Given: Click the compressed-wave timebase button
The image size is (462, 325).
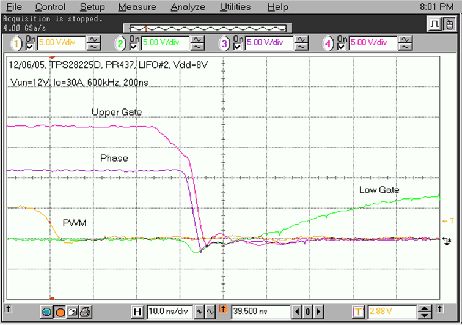Looking at the screenshot, I should (x=199, y=312).
